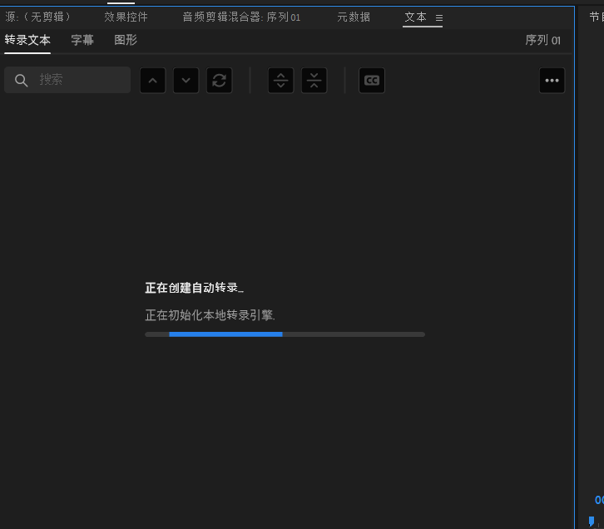Open the 音频剪辑混合器 panel tab
The width and height of the screenshot is (604, 529).
[x=241, y=17]
